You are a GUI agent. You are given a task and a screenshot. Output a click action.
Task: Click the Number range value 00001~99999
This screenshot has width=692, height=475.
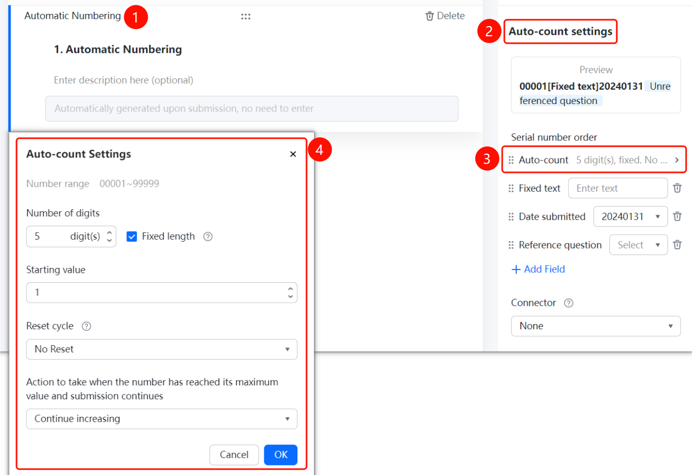click(x=130, y=184)
